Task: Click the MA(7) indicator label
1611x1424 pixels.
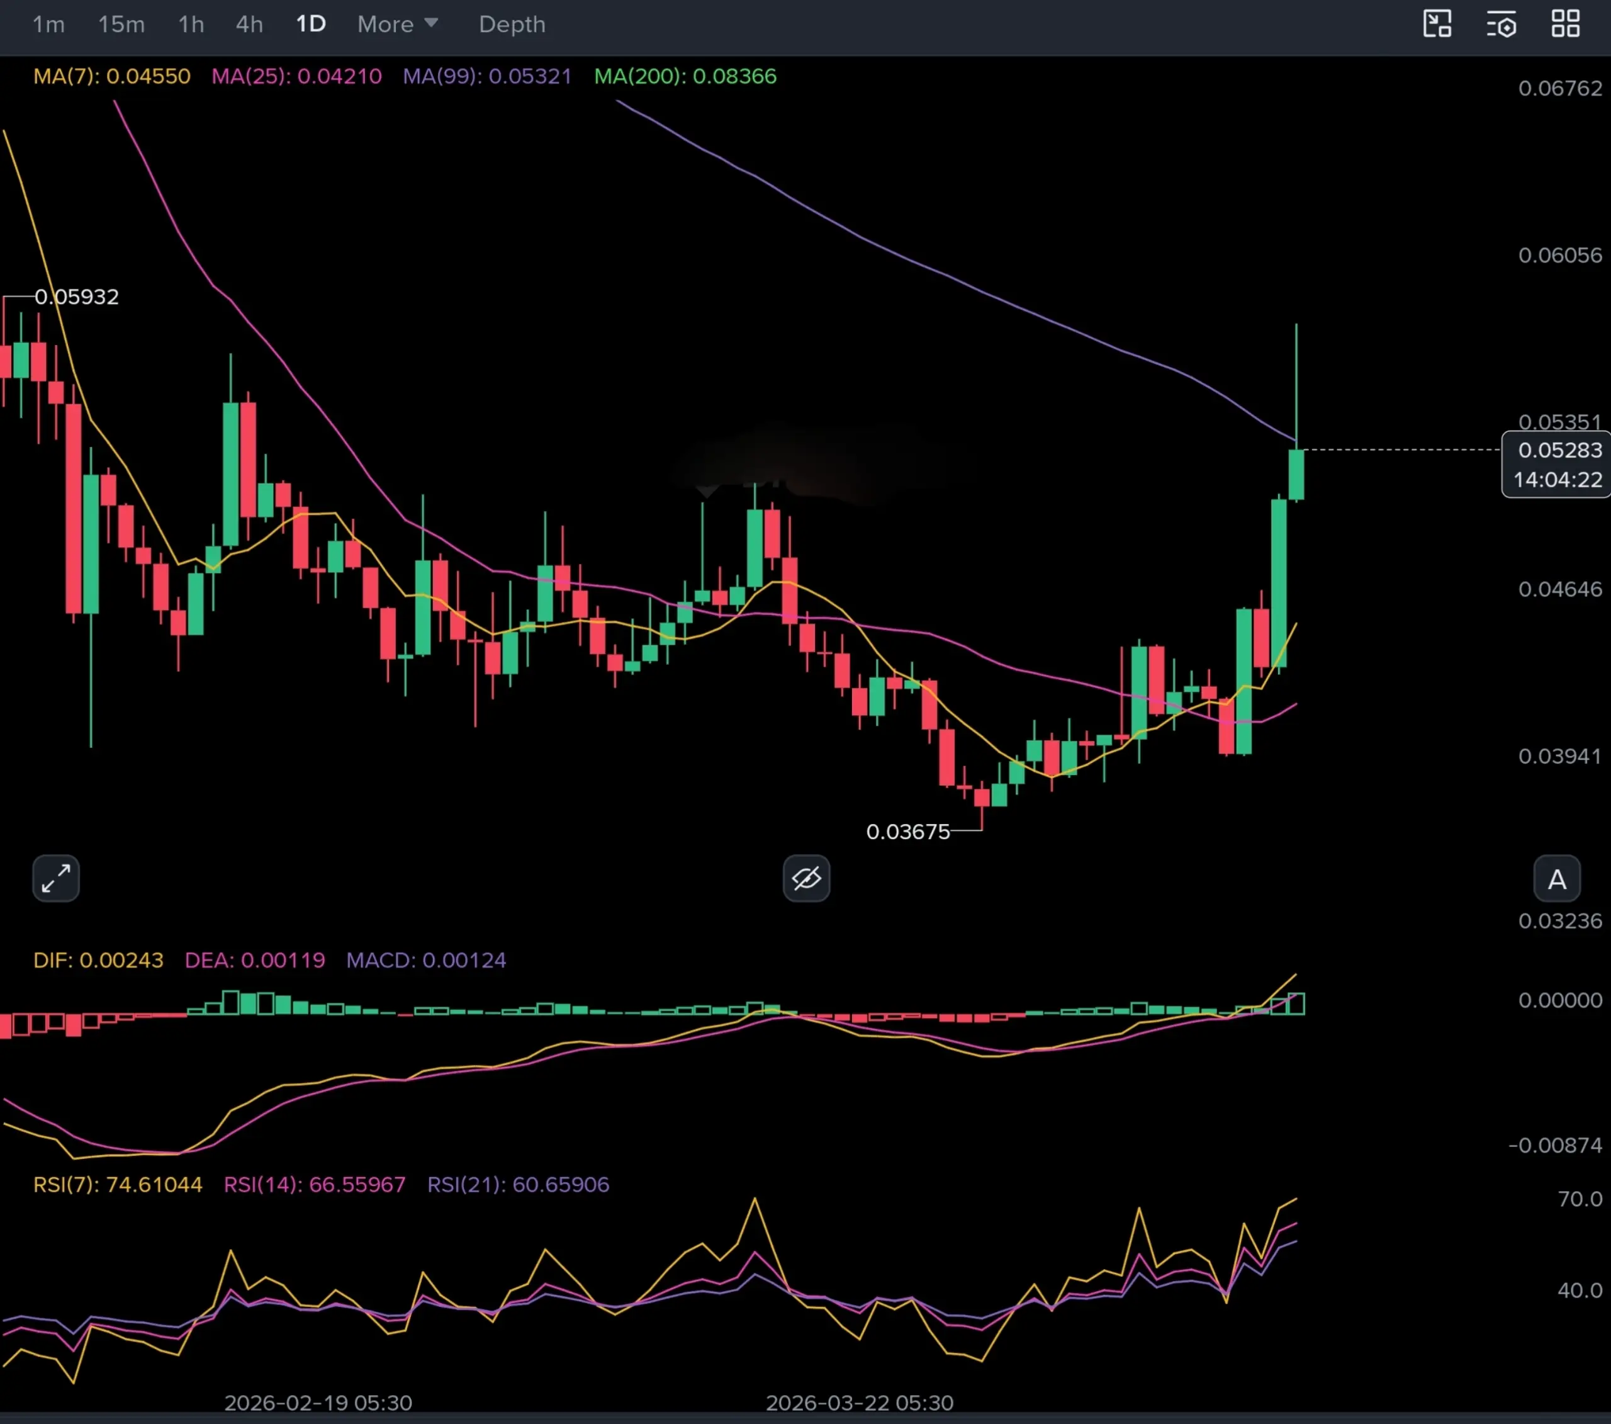Action: (x=112, y=76)
